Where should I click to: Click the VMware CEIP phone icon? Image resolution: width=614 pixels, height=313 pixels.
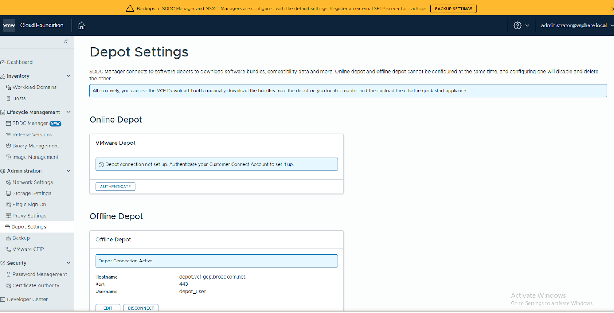(x=8, y=249)
